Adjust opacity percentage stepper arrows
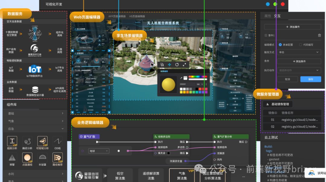Screen dimensions: 326x182 (206, 84)
